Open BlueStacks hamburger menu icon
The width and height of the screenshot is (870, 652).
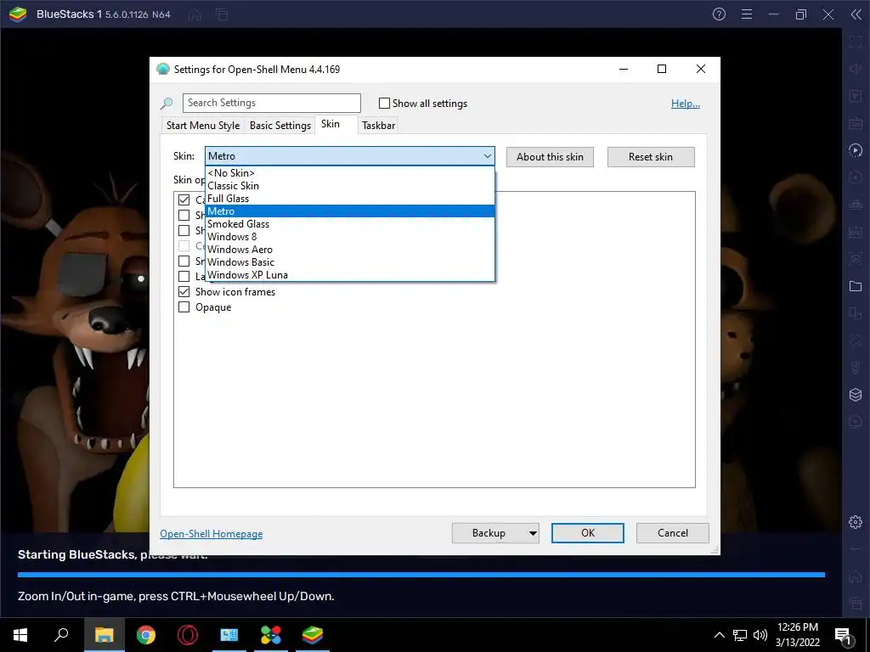tap(747, 14)
